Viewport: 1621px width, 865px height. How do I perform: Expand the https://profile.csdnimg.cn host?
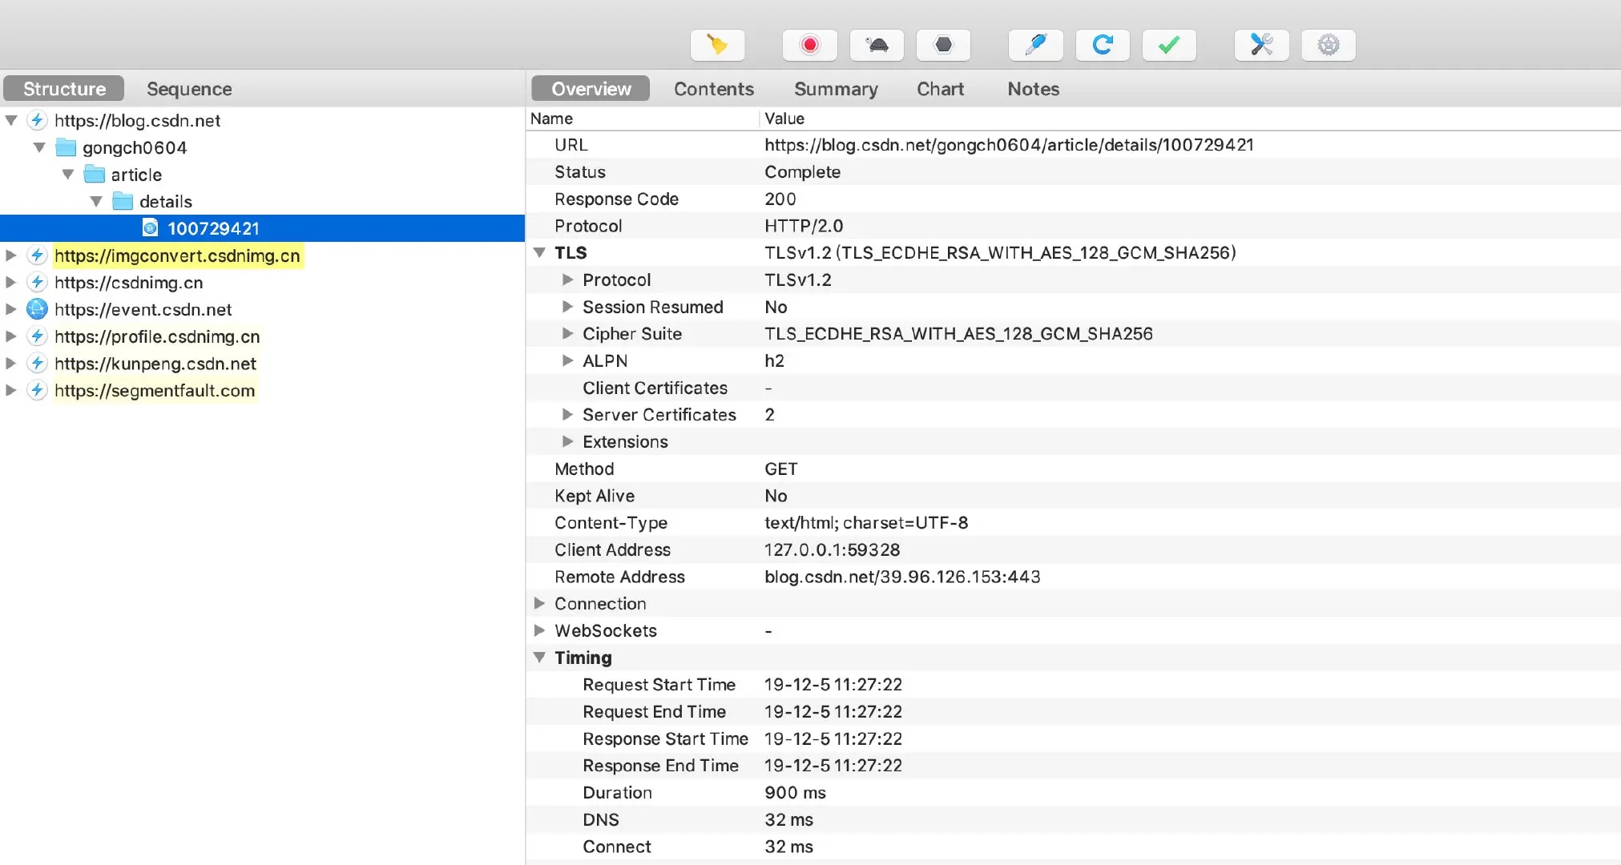[11, 336]
